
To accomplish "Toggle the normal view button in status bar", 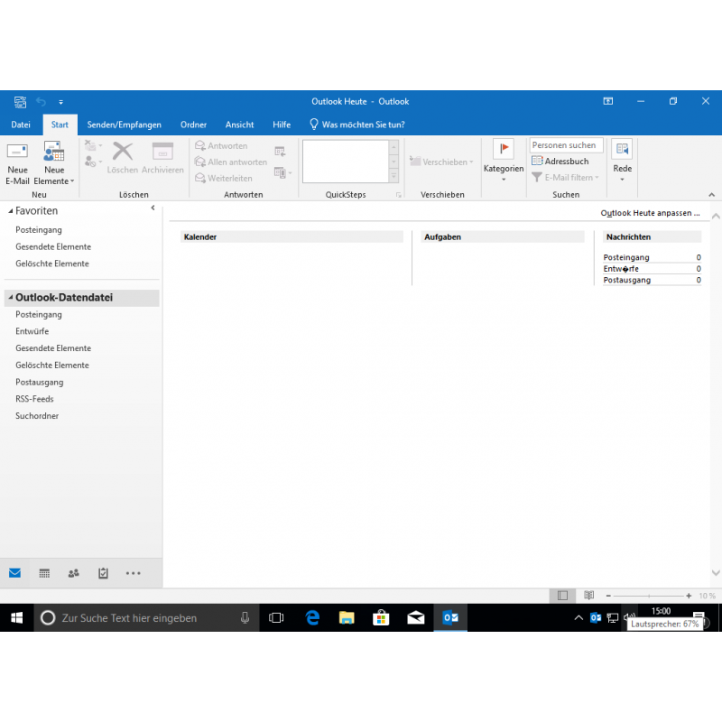I will (563, 596).
